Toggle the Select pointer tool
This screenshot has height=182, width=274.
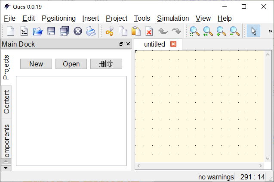click(253, 31)
